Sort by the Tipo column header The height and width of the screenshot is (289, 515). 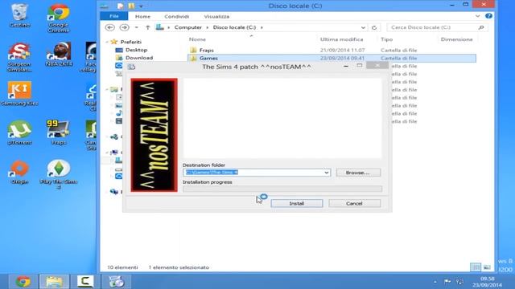(386, 39)
